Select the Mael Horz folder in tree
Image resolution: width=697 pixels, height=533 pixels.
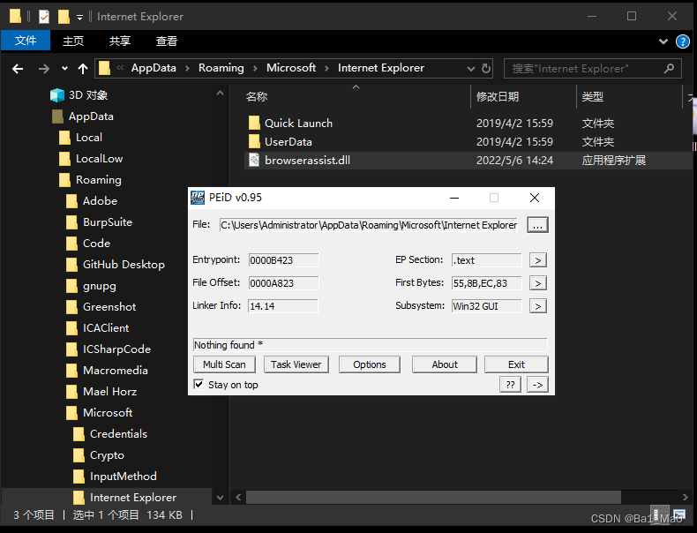tap(109, 392)
